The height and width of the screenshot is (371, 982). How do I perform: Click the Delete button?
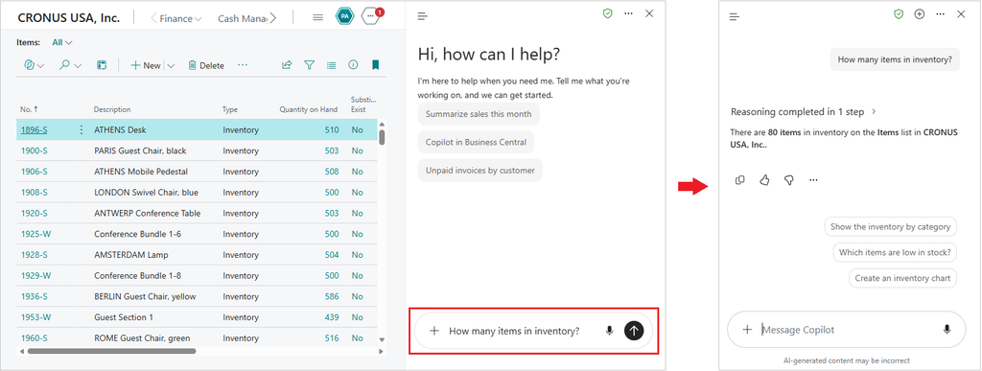(x=206, y=65)
